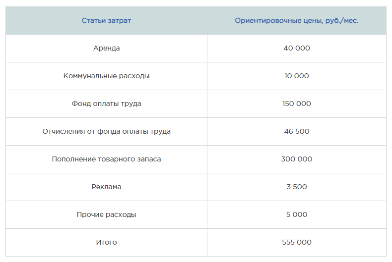Select the 5 000 value cell
Viewport: 392px width, 262px height.
point(297,214)
